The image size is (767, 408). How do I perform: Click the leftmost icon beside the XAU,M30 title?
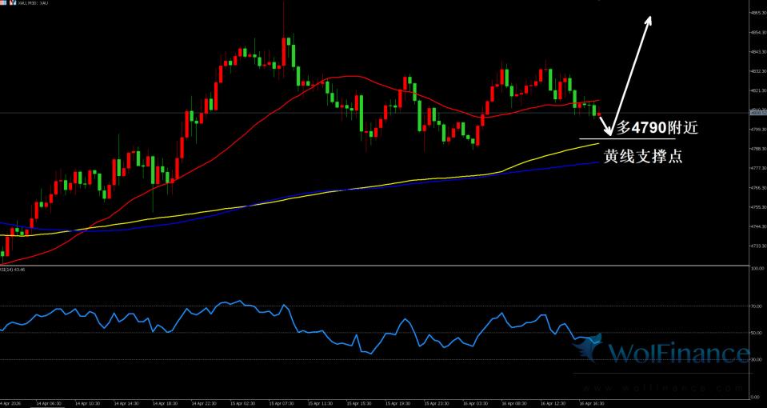[x=4, y=4]
